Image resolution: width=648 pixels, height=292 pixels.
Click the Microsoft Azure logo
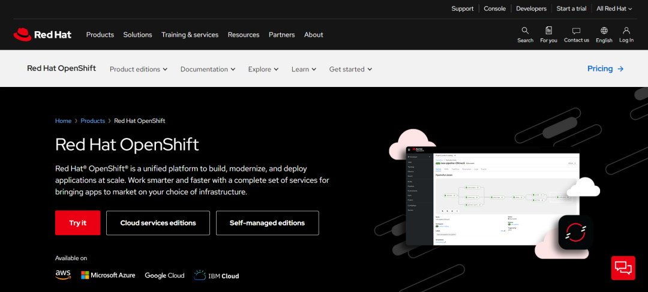click(x=108, y=275)
